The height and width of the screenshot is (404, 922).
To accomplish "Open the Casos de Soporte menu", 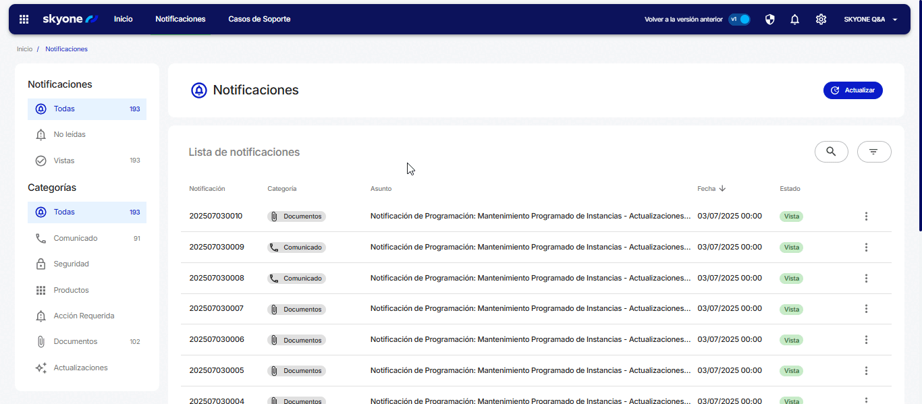I will pos(259,20).
